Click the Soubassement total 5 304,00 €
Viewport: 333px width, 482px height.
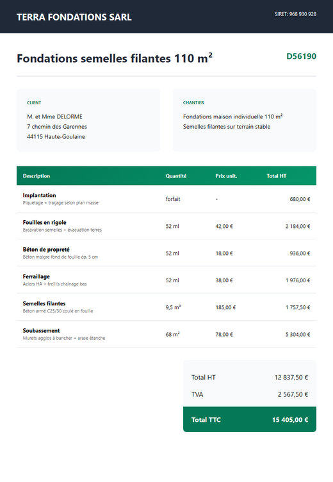click(x=298, y=334)
